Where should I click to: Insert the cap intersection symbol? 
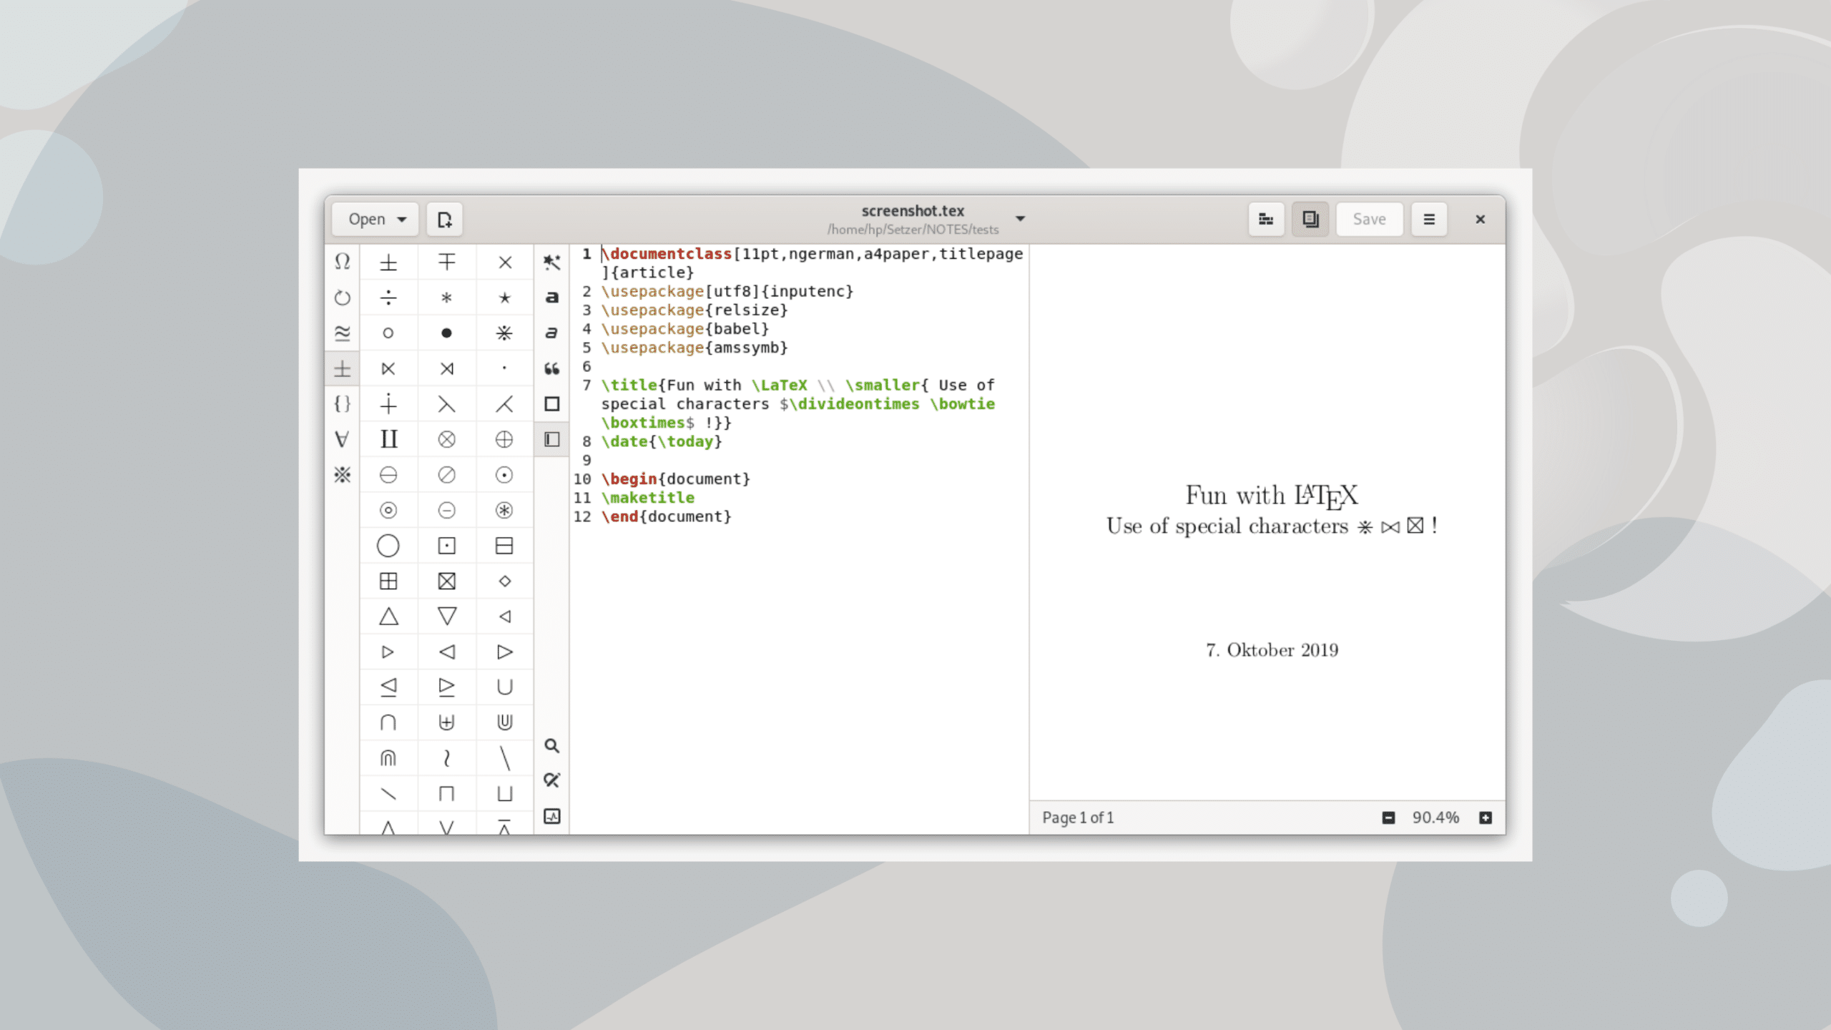click(388, 722)
